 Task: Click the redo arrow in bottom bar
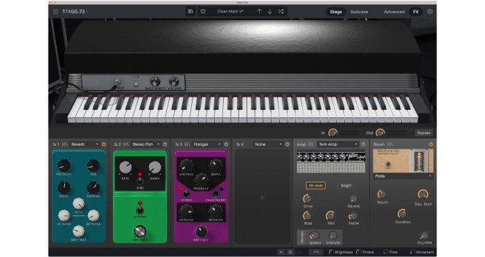(299, 252)
